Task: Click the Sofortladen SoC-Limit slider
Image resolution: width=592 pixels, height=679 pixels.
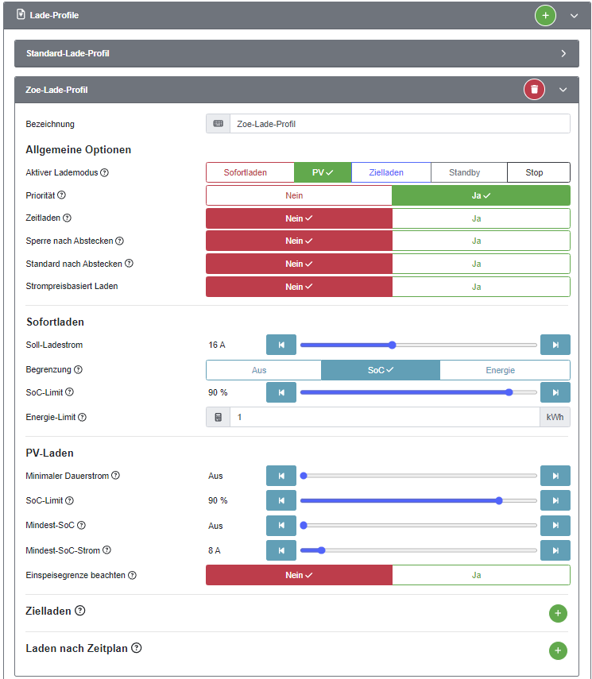Action: coord(418,392)
